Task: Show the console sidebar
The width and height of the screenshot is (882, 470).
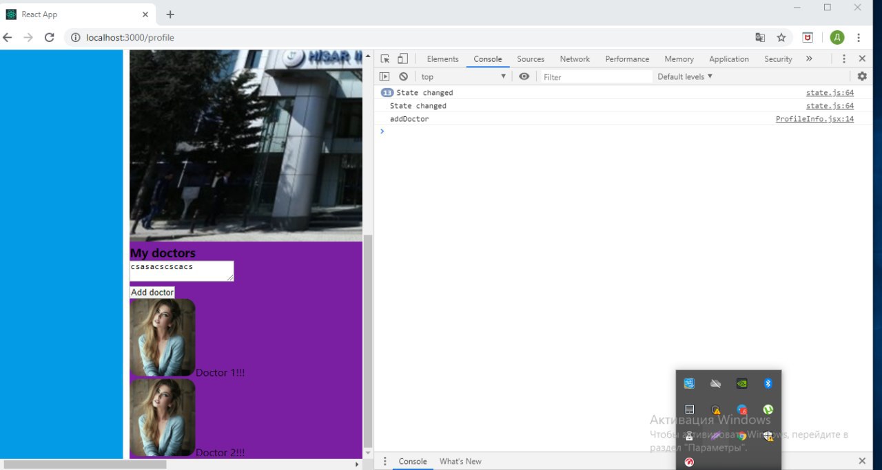Action: [x=385, y=77]
